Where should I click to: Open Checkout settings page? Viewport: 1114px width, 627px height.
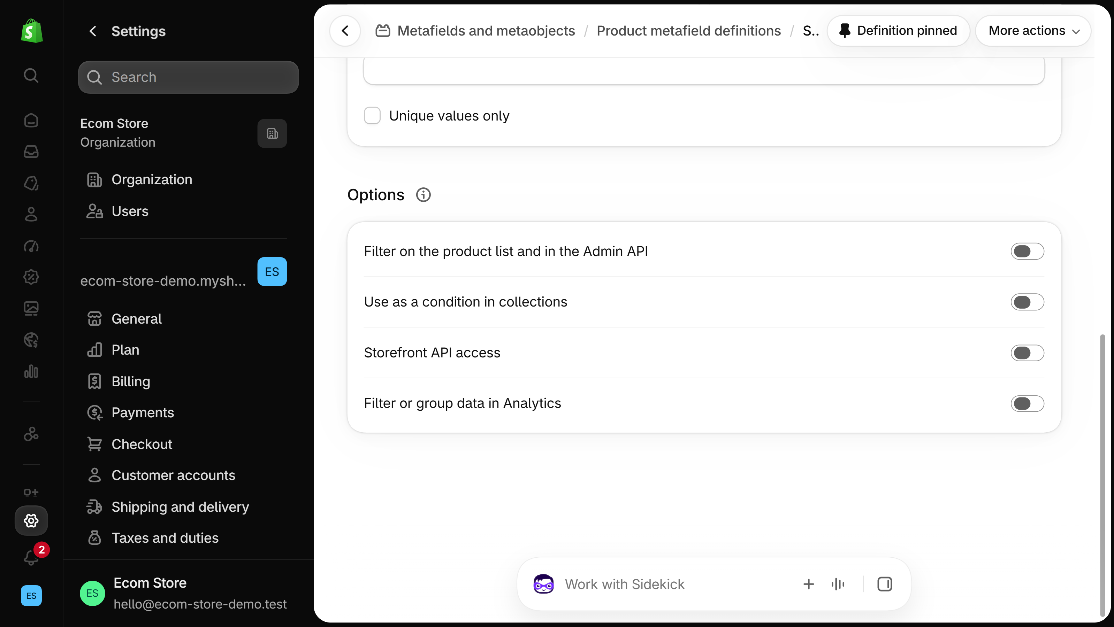(142, 444)
